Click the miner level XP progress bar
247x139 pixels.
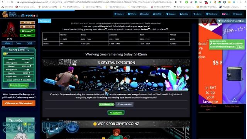click(19, 54)
